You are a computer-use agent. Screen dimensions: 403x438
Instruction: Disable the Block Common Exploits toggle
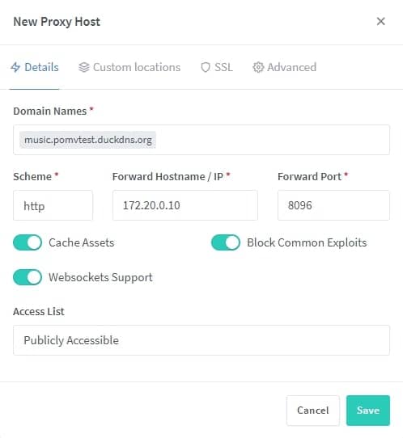point(226,242)
